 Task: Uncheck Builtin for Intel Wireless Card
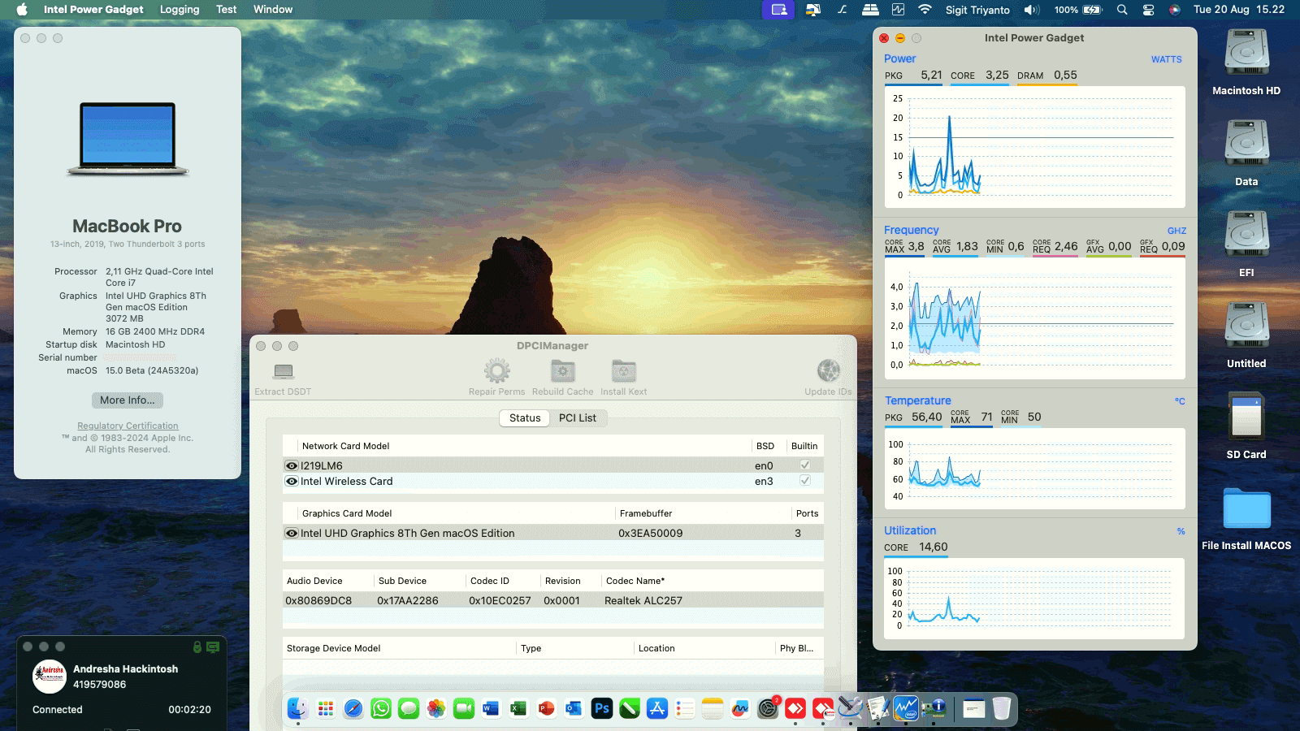tap(804, 481)
